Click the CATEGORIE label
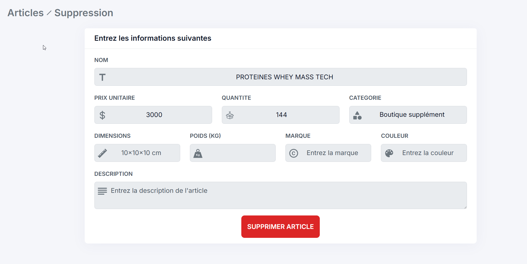This screenshot has width=527, height=264. [365, 98]
